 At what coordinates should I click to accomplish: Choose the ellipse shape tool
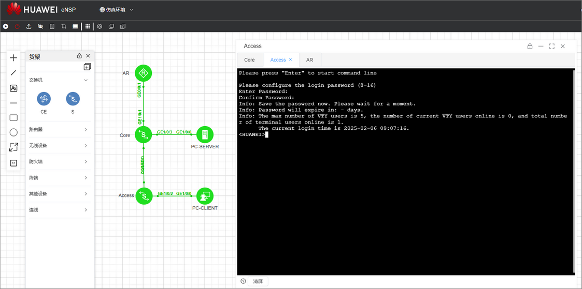pos(13,132)
